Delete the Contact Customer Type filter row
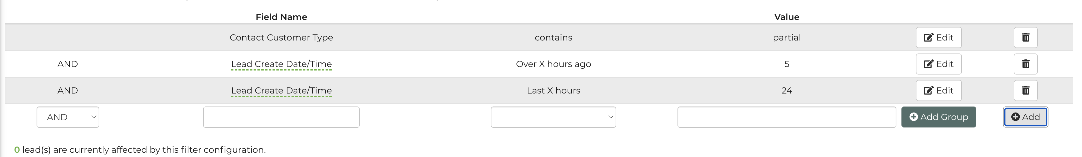Viewport: 1082px width, 157px height. pos(1025,38)
